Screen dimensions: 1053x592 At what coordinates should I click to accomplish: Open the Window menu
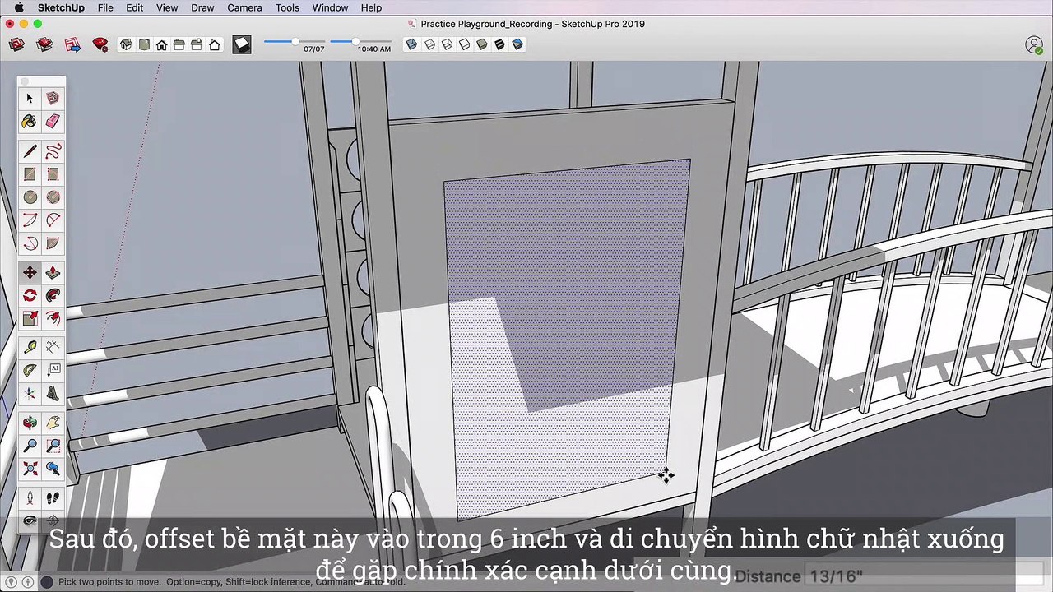tap(330, 7)
